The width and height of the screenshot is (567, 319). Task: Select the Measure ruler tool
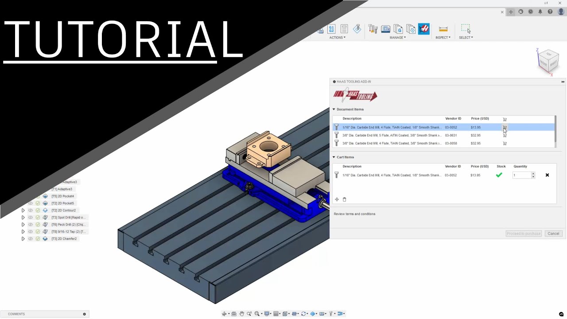click(x=443, y=29)
